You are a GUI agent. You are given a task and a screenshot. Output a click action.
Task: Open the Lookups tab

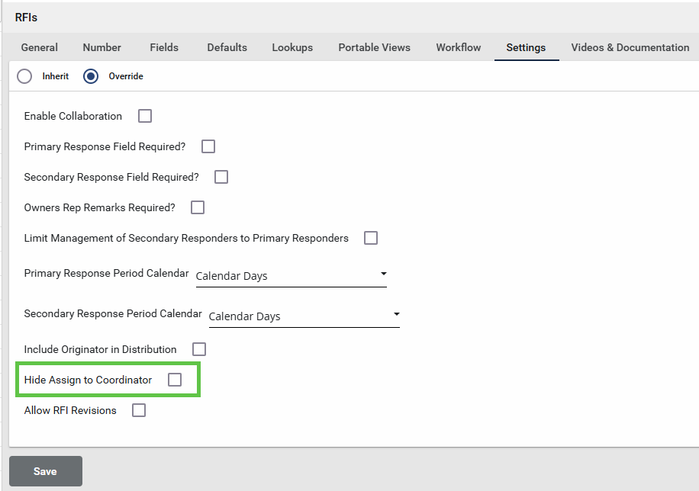292,47
